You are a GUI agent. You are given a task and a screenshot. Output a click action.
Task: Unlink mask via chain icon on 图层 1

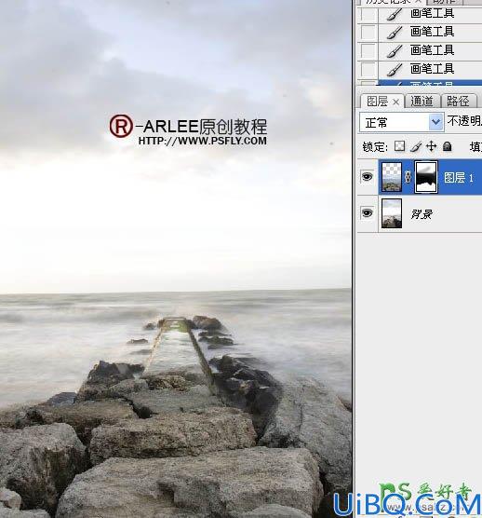tap(408, 177)
